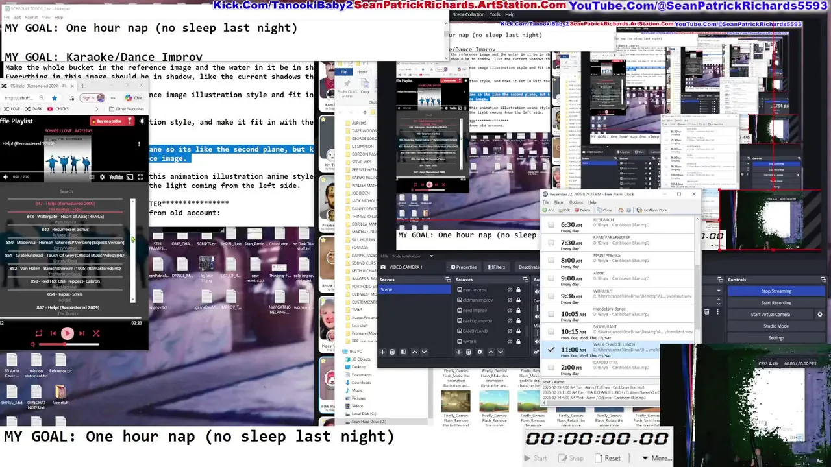Click the playlist Search field
The image size is (831, 467).
(66, 191)
